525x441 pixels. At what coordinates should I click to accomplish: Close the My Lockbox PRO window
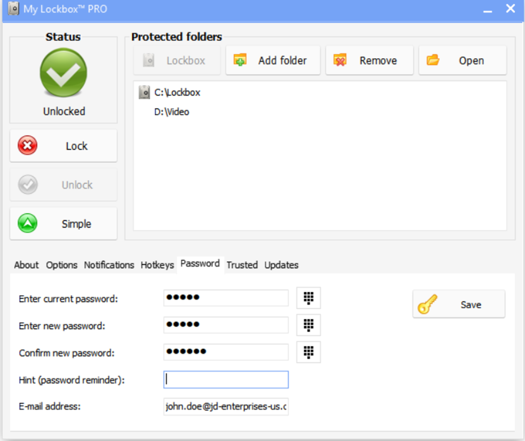tap(510, 8)
